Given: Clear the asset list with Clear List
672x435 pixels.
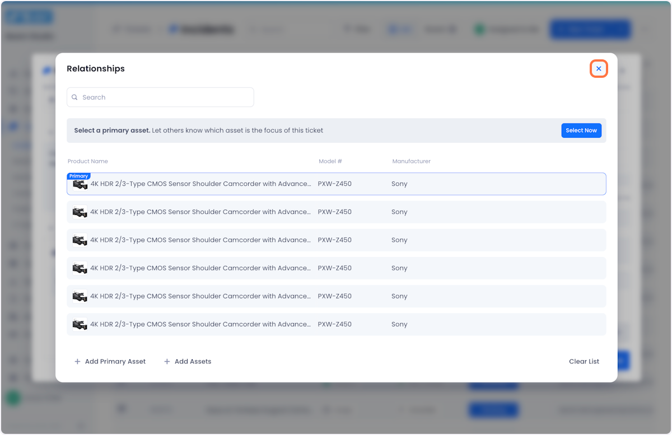Looking at the screenshot, I should (x=584, y=362).
